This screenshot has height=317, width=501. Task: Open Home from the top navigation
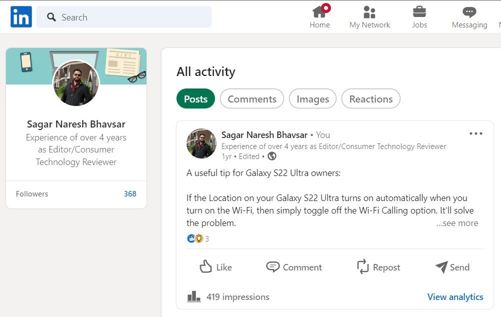coord(320,16)
